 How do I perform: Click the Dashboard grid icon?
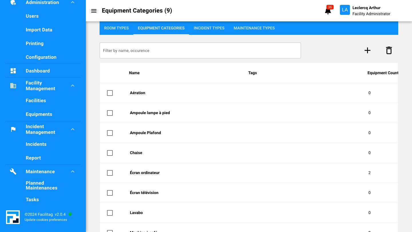(x=13, y=71)
